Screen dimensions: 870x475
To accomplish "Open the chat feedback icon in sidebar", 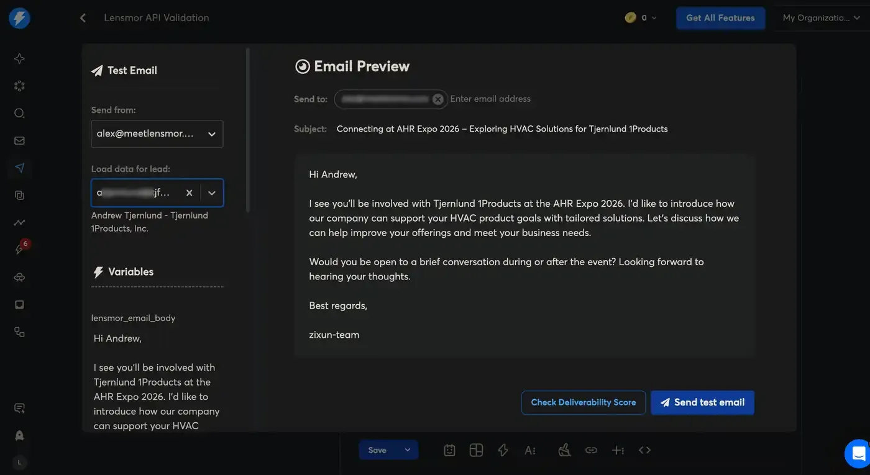I will click(19, 408).
